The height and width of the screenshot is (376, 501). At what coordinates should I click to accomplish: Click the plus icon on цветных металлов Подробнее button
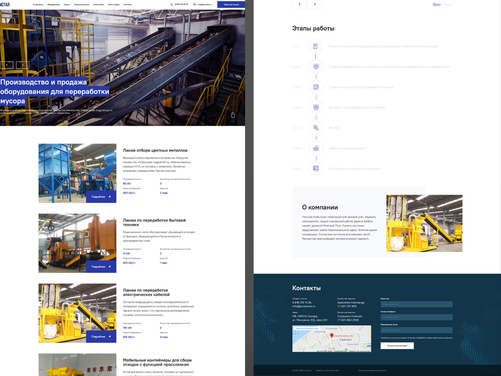pyautogui.click(x=110, y=197)
